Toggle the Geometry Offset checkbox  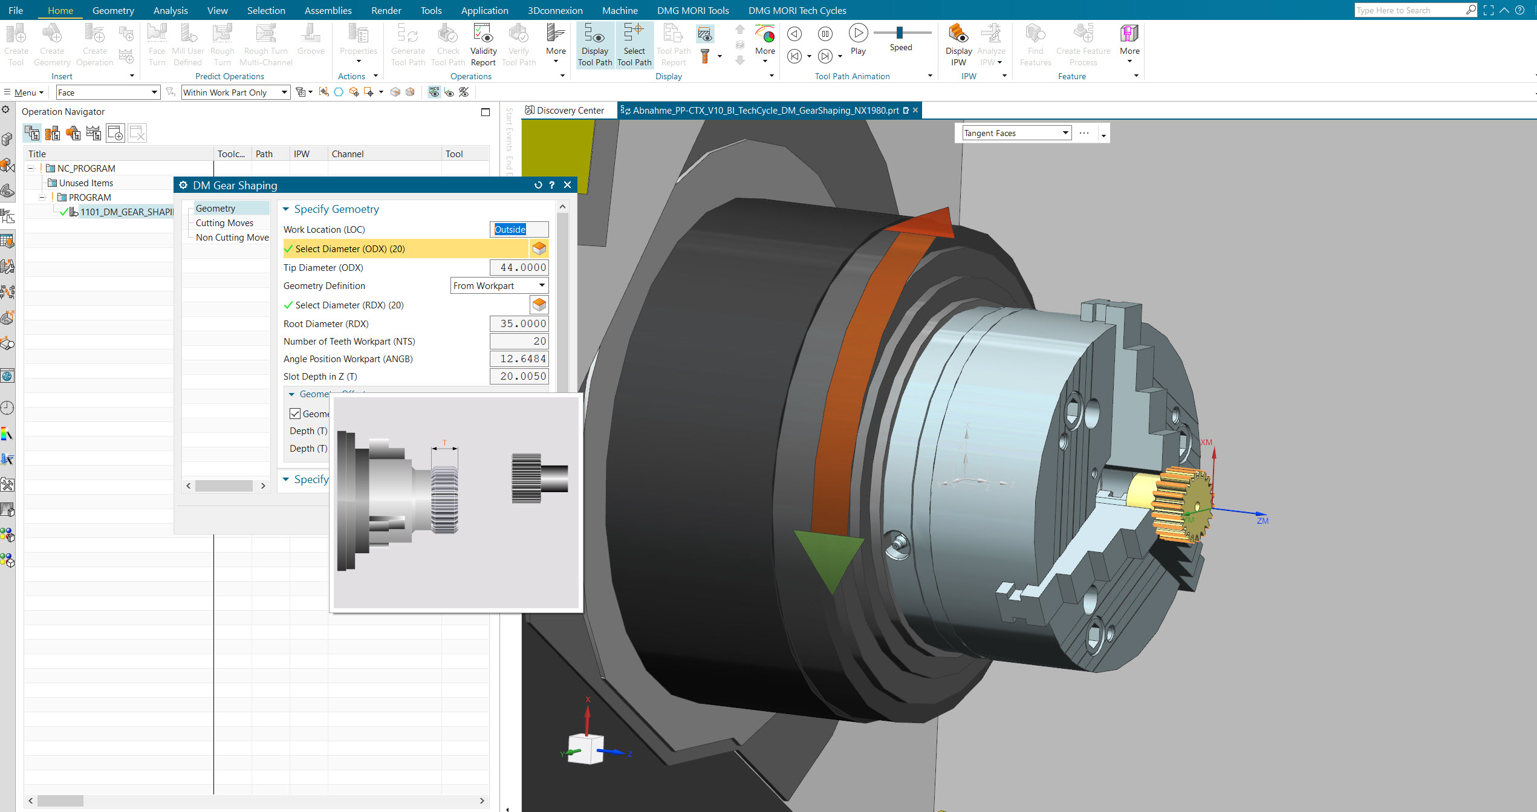tap(295, 414)
